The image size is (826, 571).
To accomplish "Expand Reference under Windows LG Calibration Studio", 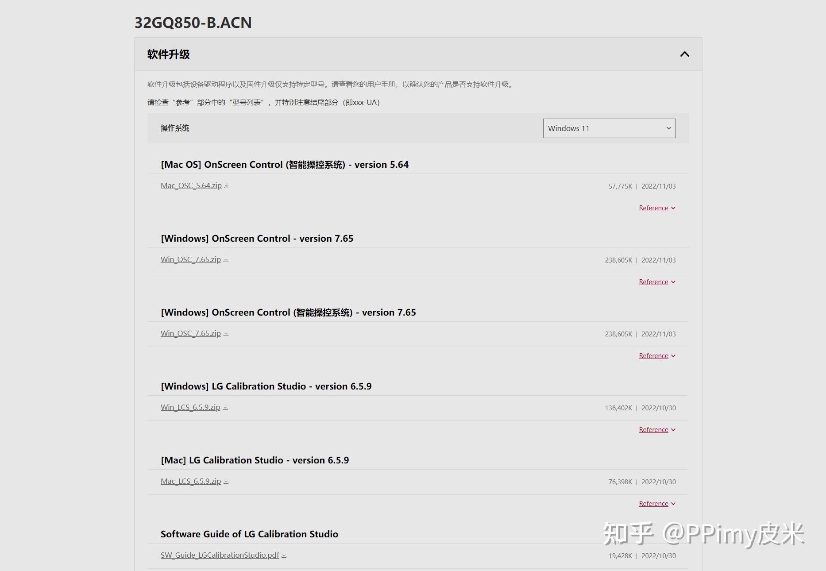I will (x=657, y=430).
